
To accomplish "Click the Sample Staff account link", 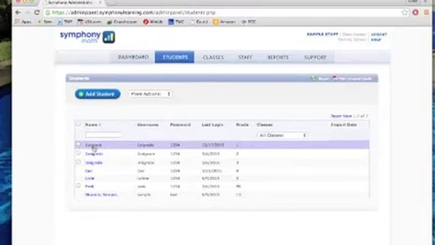I will pyautogui.click(x=322, y=35).
